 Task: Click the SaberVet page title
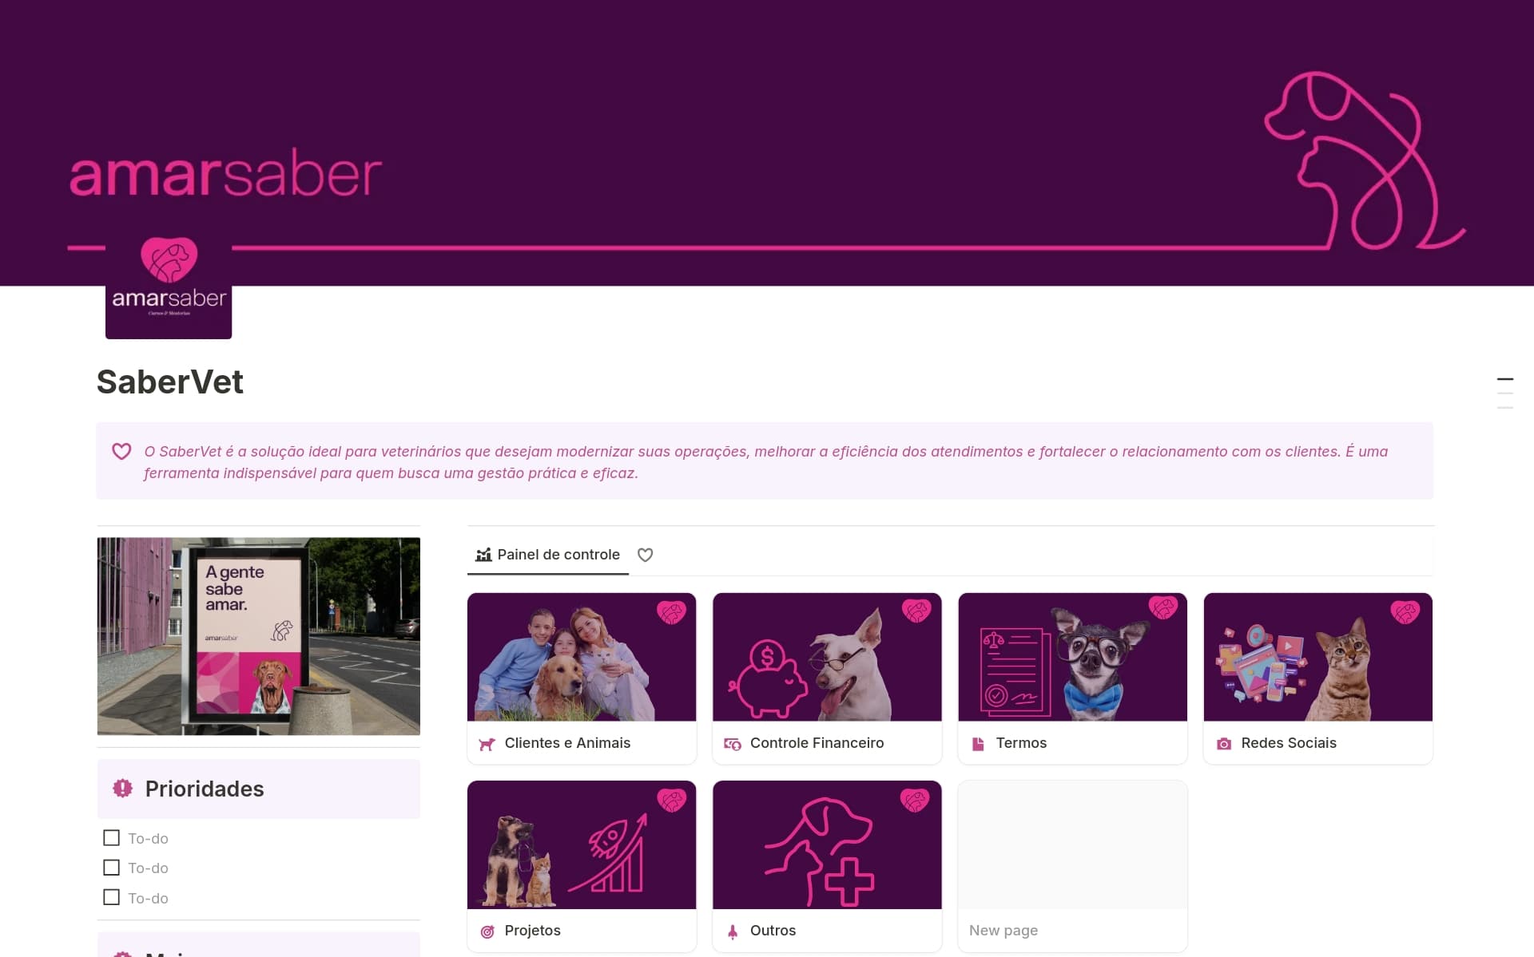click(170, 382)
